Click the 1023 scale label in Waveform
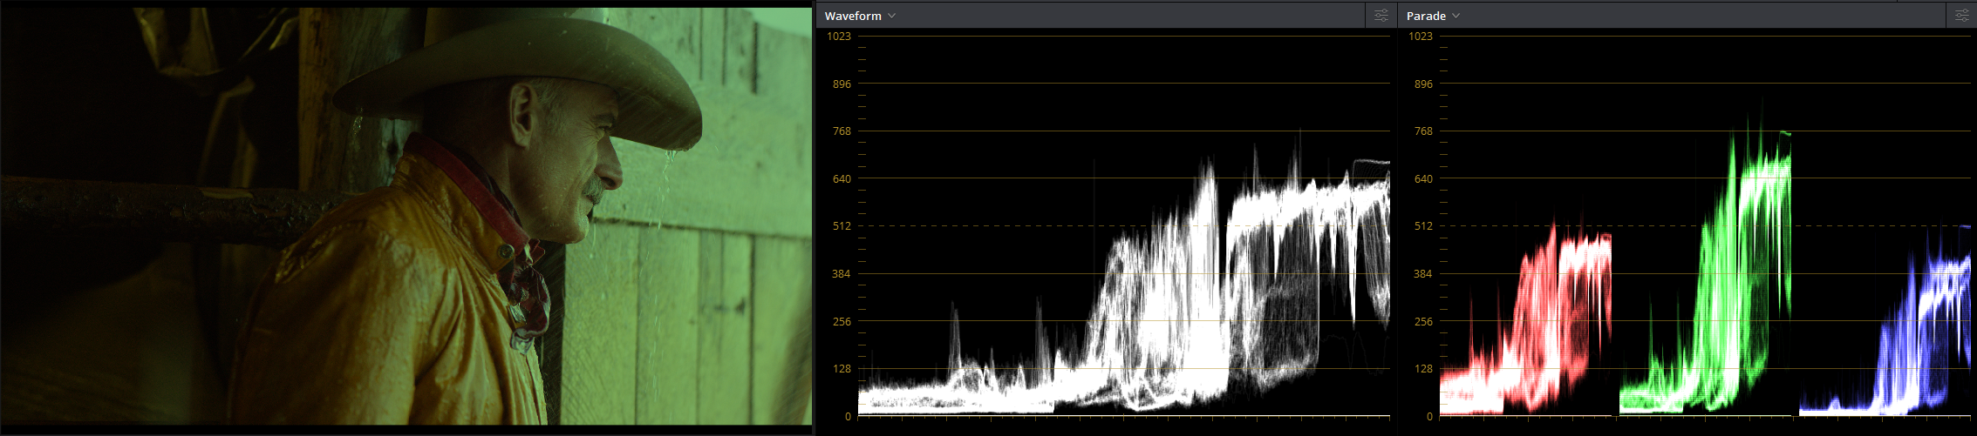This screenshot has width=1977, height=436. (x=839, y=36)
